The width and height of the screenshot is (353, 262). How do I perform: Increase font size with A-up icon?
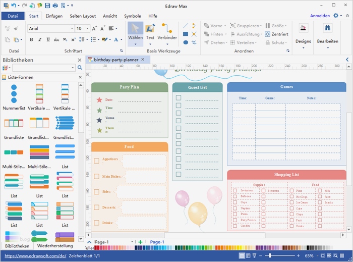(x=94, y=28)
